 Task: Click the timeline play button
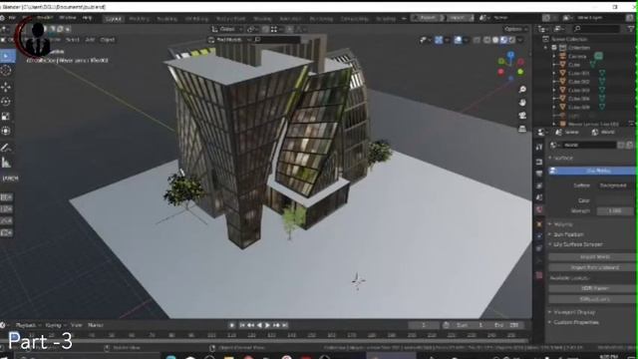click(267, 325)
